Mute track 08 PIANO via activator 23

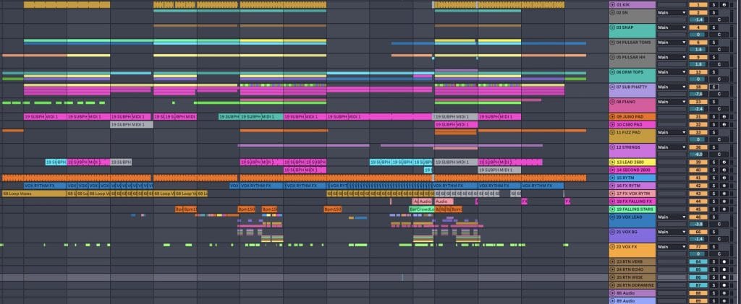point(698,102)
